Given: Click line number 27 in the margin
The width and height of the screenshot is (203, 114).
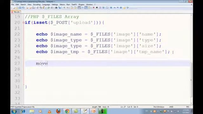Looking at the screenshot, I should tap(17, 63).
